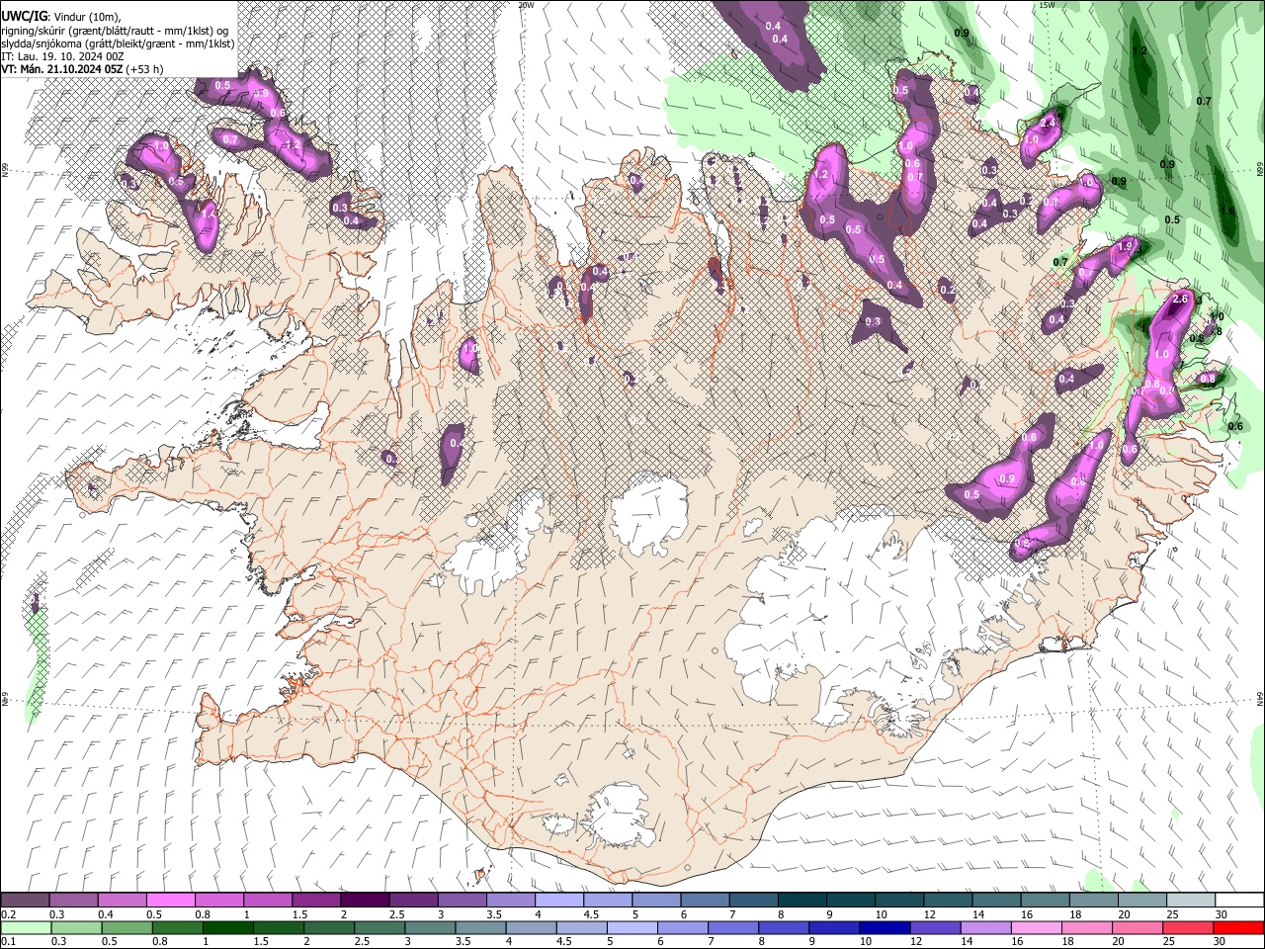
Task: Pick the red swatch after 30 in the bottom row
Action: 1237,927
